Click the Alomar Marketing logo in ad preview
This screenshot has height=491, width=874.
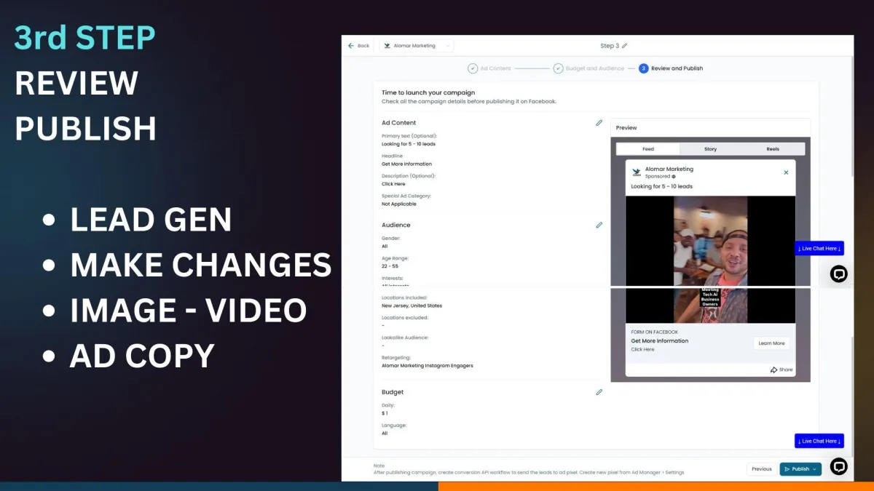[x=637, y=172]
